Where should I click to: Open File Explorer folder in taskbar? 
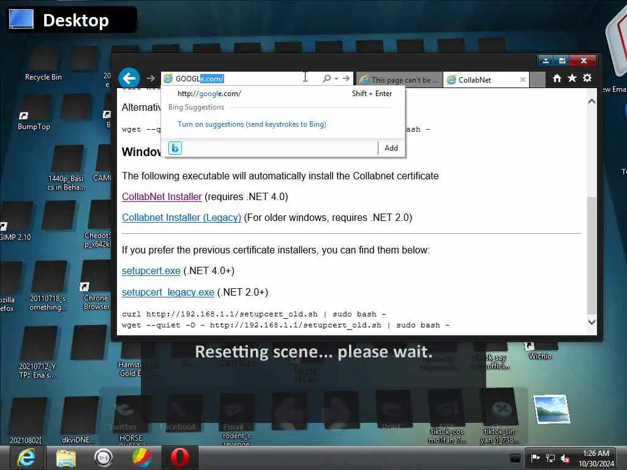[x=66, y=458]
